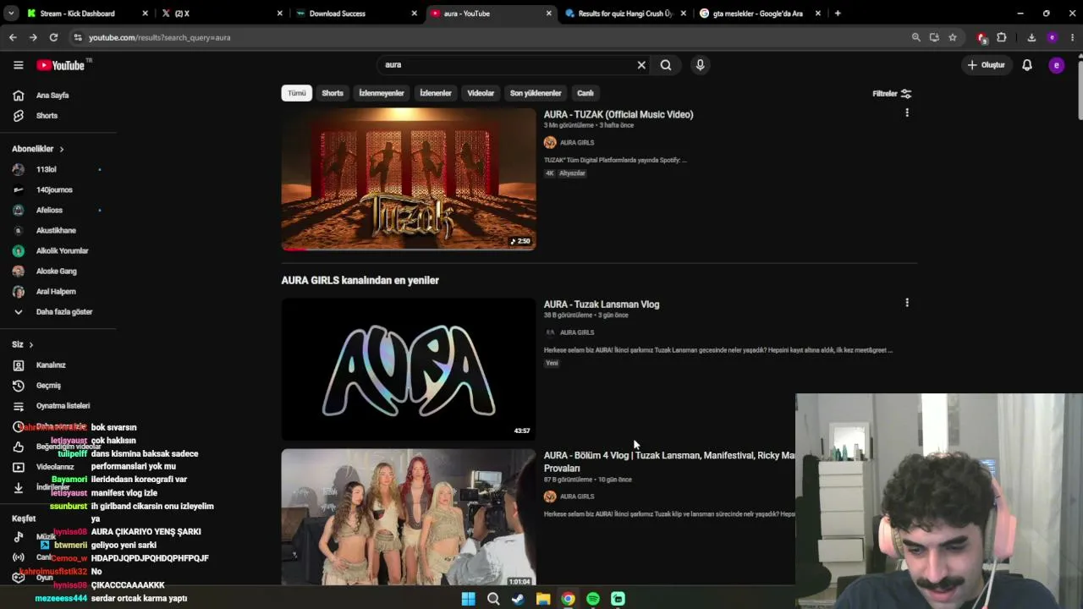This screenshot has width=1083, height=609.
Task: Open the account avatar menu on YouTube
Action: [x=1056, y=65]
